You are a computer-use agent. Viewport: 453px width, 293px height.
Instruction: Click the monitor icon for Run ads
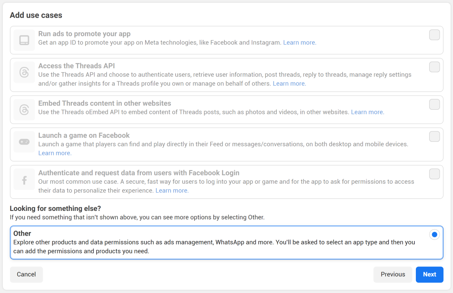tap(24, 40)
